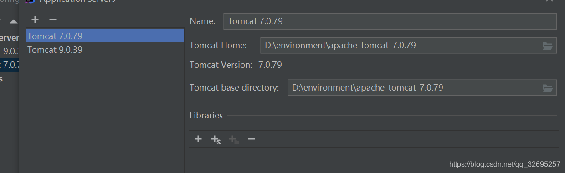Select Tomcat 9.0.39 in server list
The image size is (565, 173).
coord(105,50)
